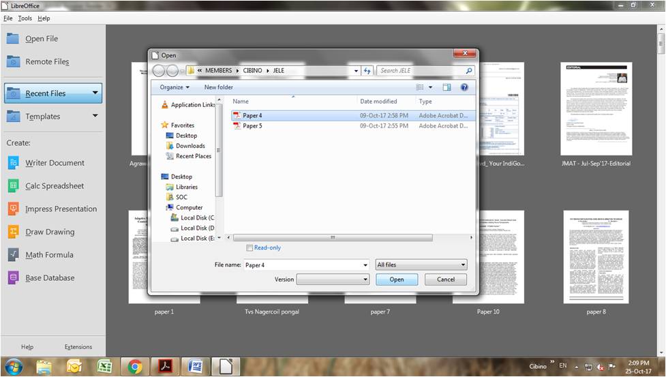The width and height of the screenshot is (666, 377).
Task: Open the Organize dropdown menu
Action: click(x=175, y=87)
